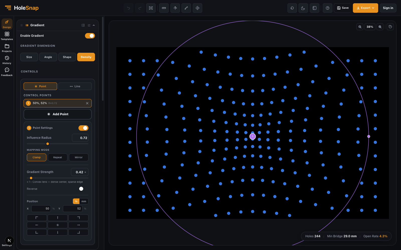
Task: Click the Save button
Action: [x=343, y=8]
